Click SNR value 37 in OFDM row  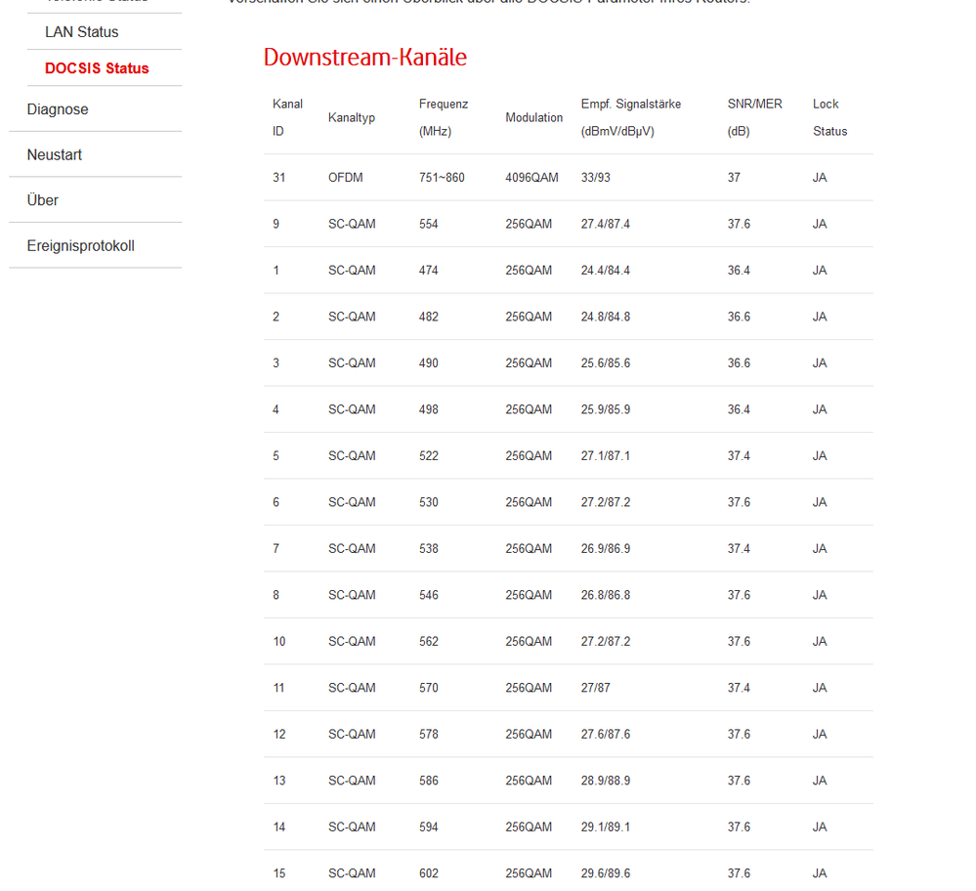click(x=734, y=178)
